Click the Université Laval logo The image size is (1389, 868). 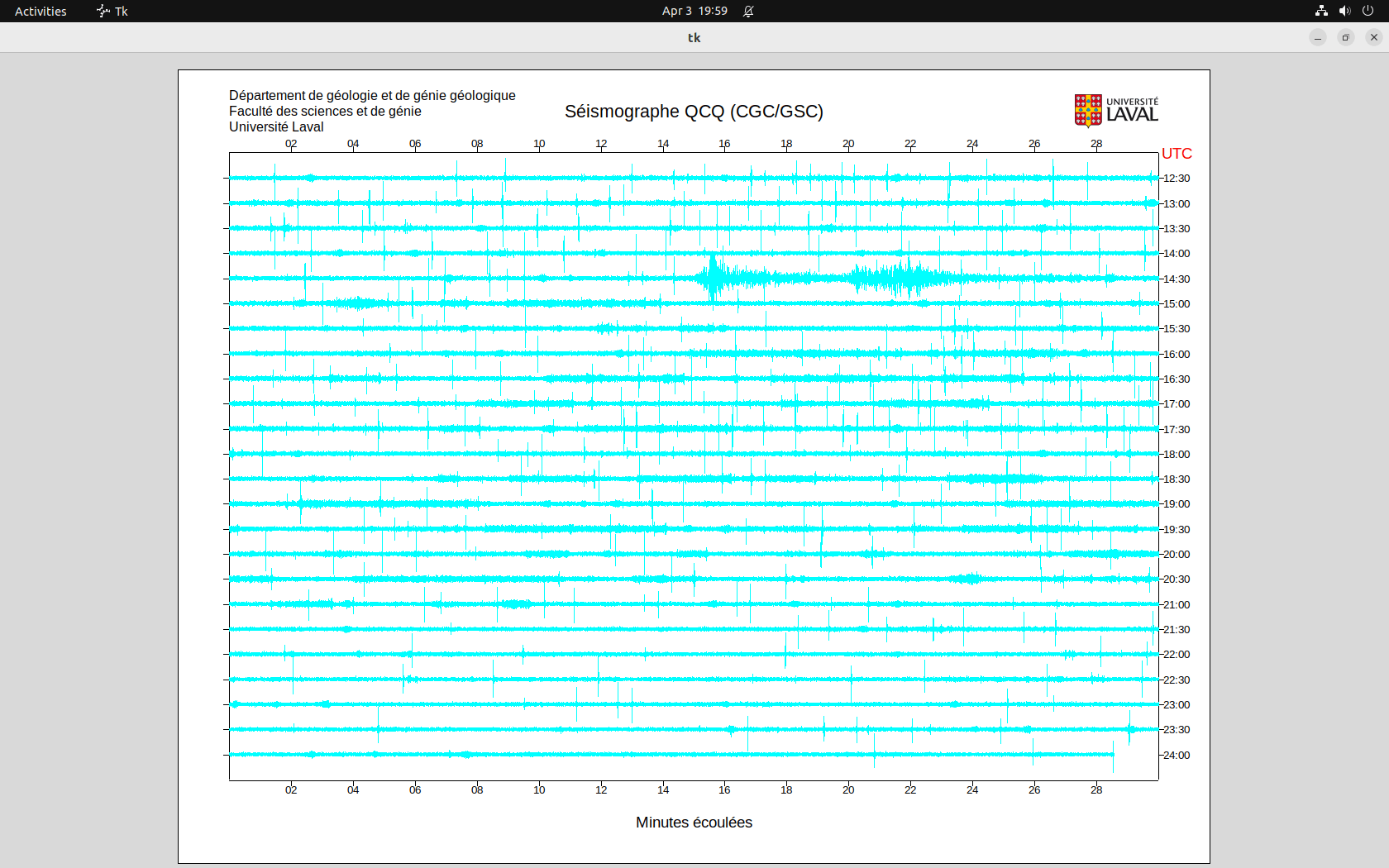(x=1115, y=111)
